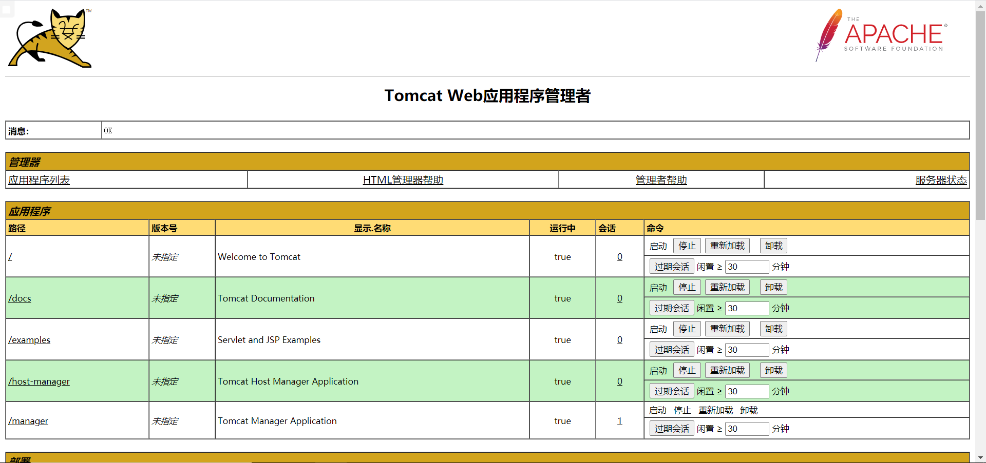The width and height of the screenshot is (986, 463).
Task: Click session count 1 for /manager
Action: (x=620, y=421)
